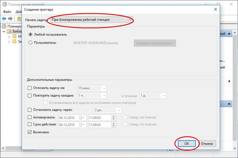
Task: Expand the second subfolder under Библиотека
Action: click(9, 42)
